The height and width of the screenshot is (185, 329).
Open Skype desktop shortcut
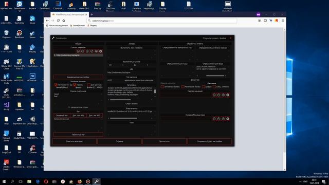(32, 20)
